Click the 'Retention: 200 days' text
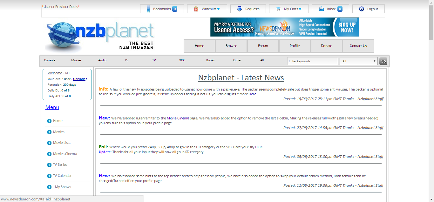 point(62,85)
